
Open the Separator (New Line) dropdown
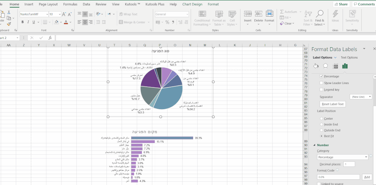(370, 97)
